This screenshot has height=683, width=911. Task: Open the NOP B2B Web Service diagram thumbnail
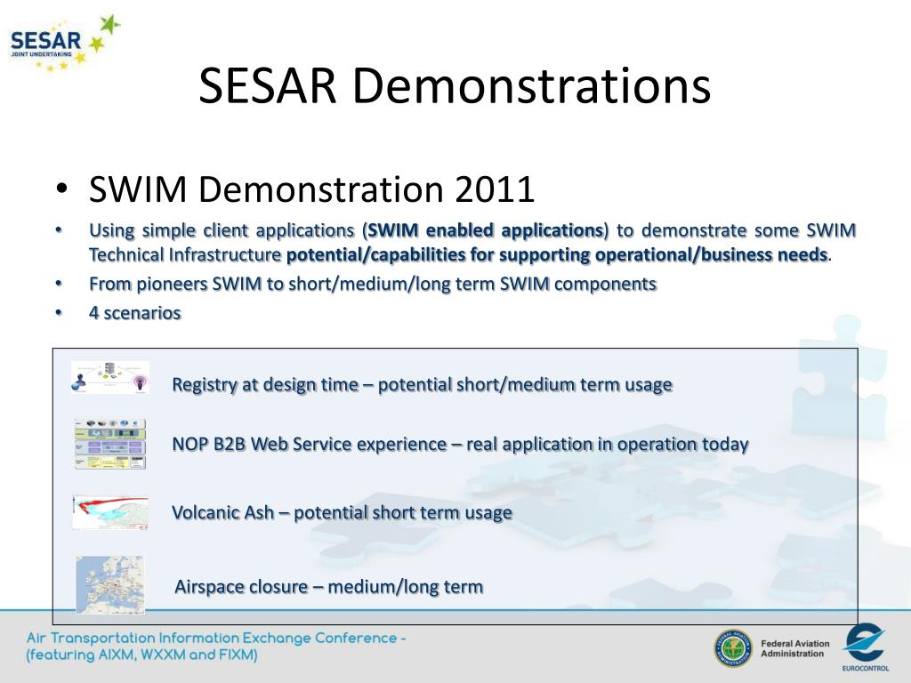pyautogui.click(x=110, y=444)
